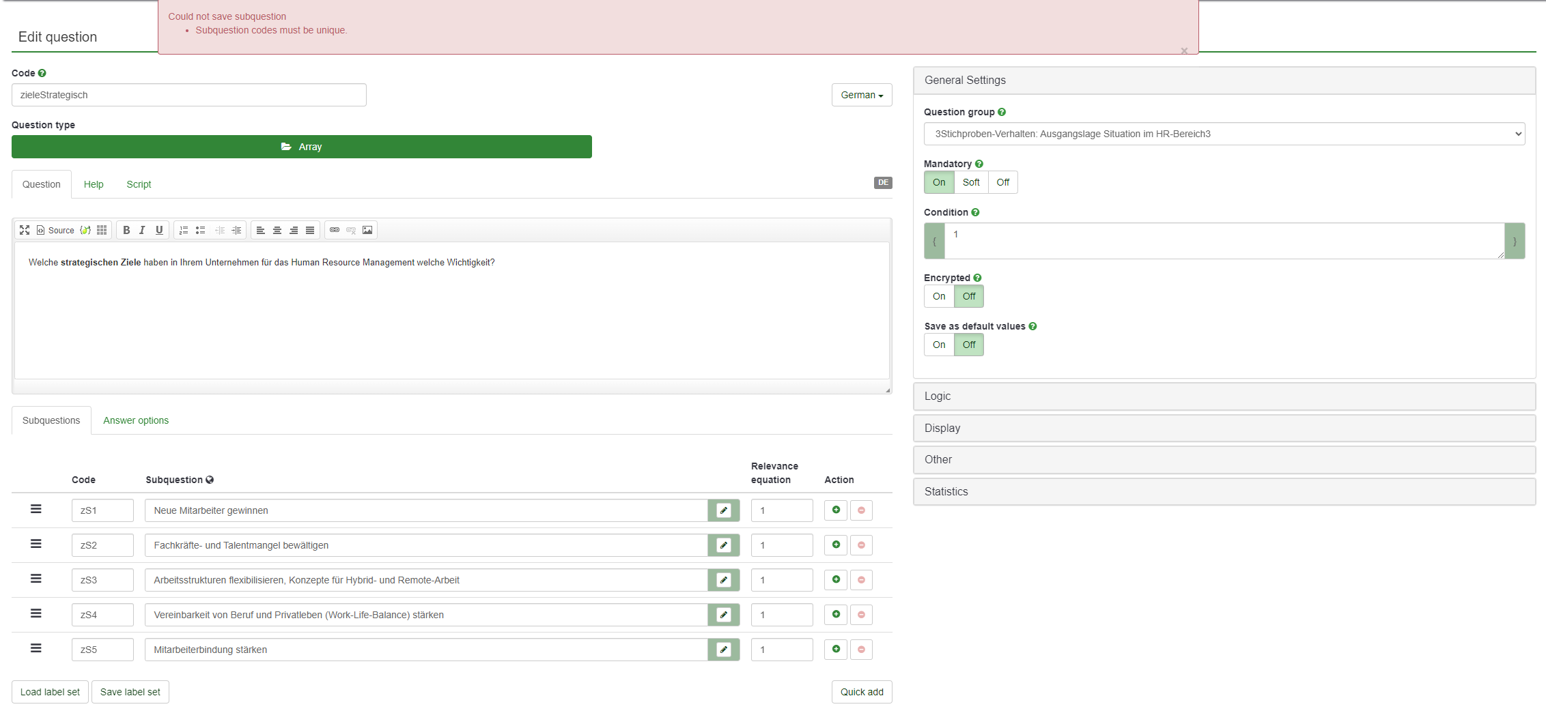The height and width of the screenshot is (711, 1546).
Task: Click the Quick add button
Action: coord(861,692)
